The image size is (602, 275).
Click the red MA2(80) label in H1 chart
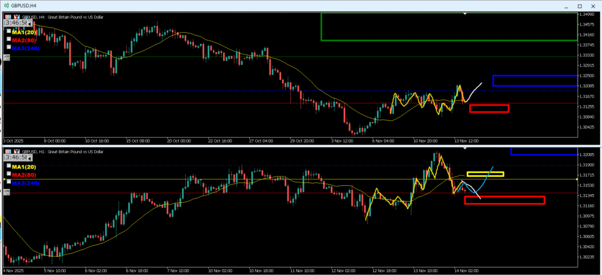click(x=25, y=174)
